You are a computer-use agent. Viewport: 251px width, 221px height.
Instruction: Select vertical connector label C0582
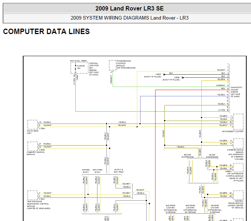tap(77, 77)
